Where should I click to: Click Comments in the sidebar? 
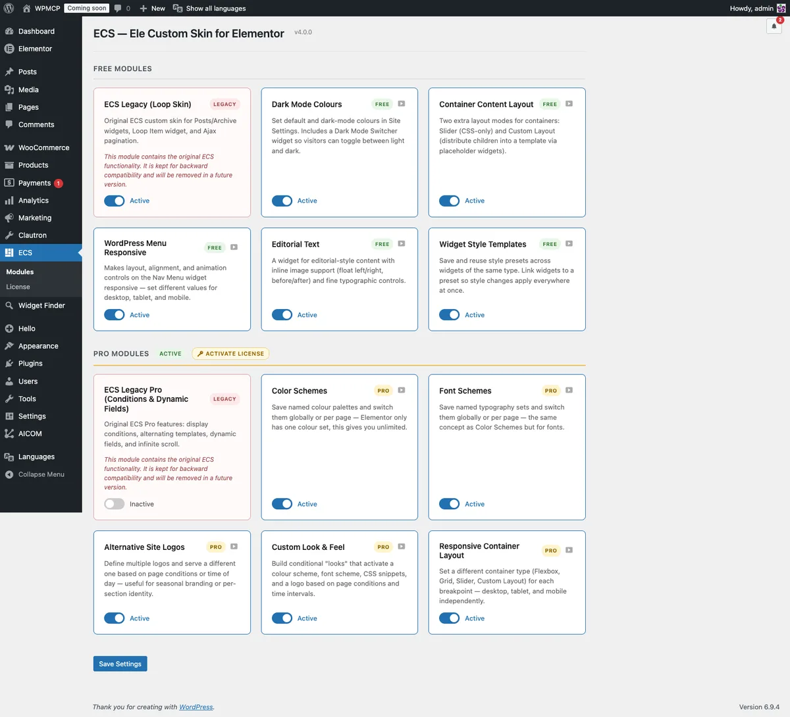coord(41,124)
